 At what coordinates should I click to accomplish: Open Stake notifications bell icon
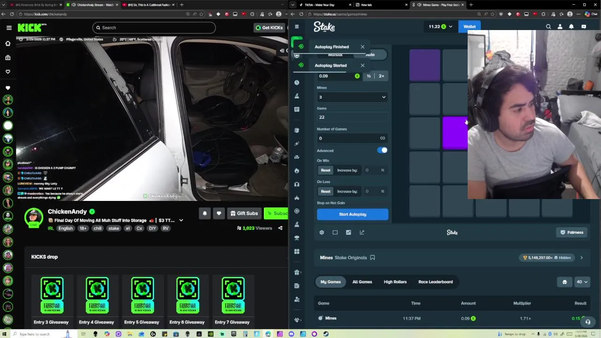(571, 27)
